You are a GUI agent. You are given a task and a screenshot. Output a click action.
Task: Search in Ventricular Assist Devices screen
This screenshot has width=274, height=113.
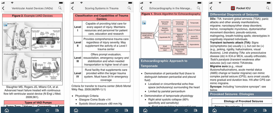pyautogui.click(x=60, y=8)
